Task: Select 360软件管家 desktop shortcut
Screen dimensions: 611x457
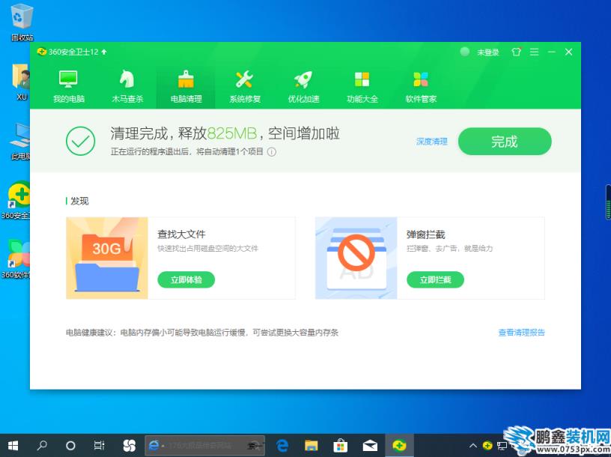Action: pyautogui.click(x=16, y=259)
